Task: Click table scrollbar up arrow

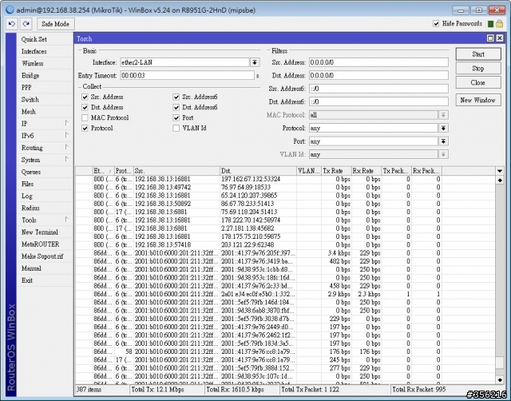Action: [500, 180]
